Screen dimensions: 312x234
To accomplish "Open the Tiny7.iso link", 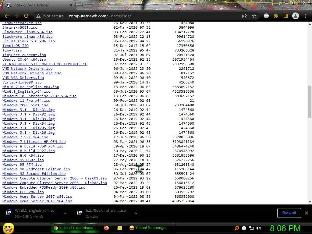I will tap(12, 50).
